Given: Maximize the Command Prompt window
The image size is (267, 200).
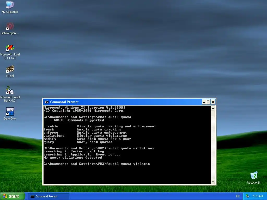Looking at the screenshot, I should (x=208, y=102).
